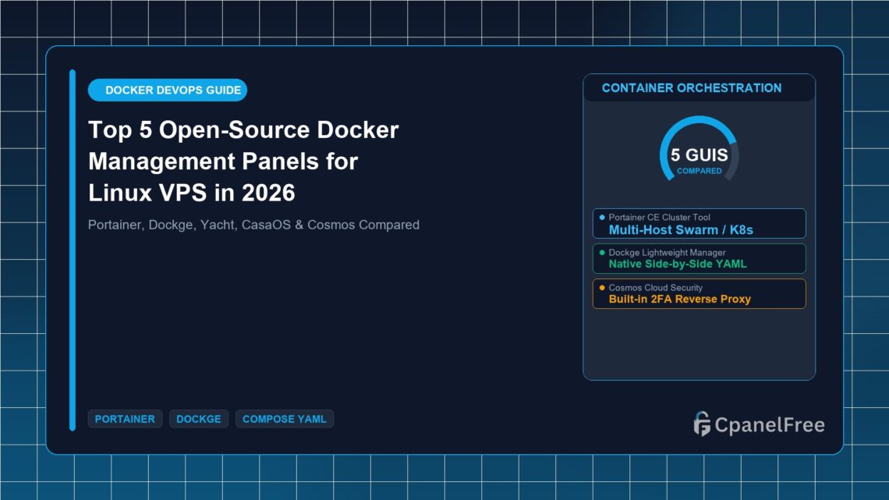The image size is (889, 500).
Task: Click the Management Panels for line
Action: tap(223, 161)
